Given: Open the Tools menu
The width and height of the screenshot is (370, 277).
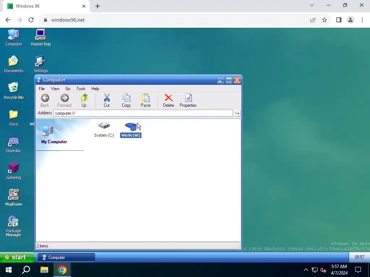Looking at the screenshot, I should (x=81, y=89).
